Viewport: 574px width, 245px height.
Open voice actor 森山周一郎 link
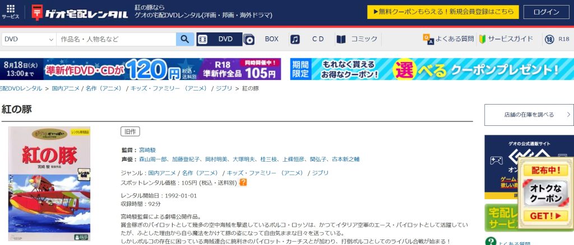(x=152, y=159)
